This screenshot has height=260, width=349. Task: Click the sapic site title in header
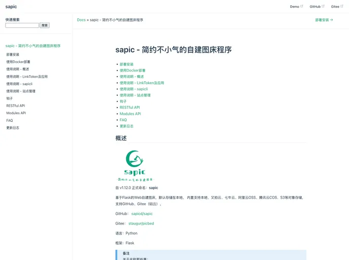(x=11, y=7)
